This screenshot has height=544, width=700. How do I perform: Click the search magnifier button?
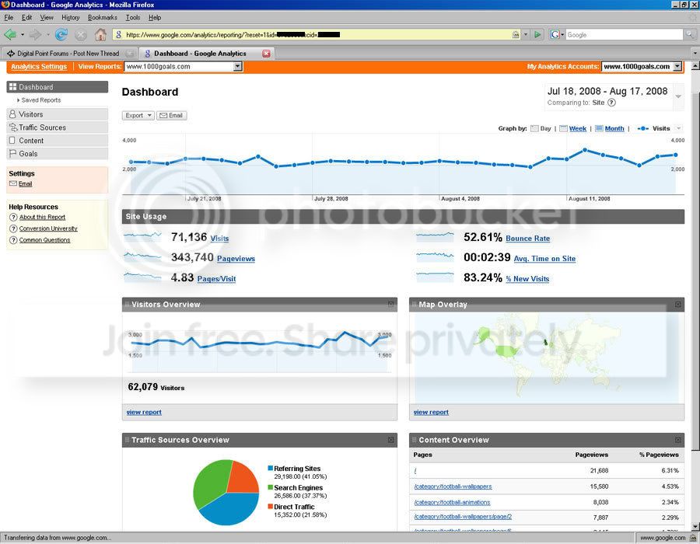690,34
